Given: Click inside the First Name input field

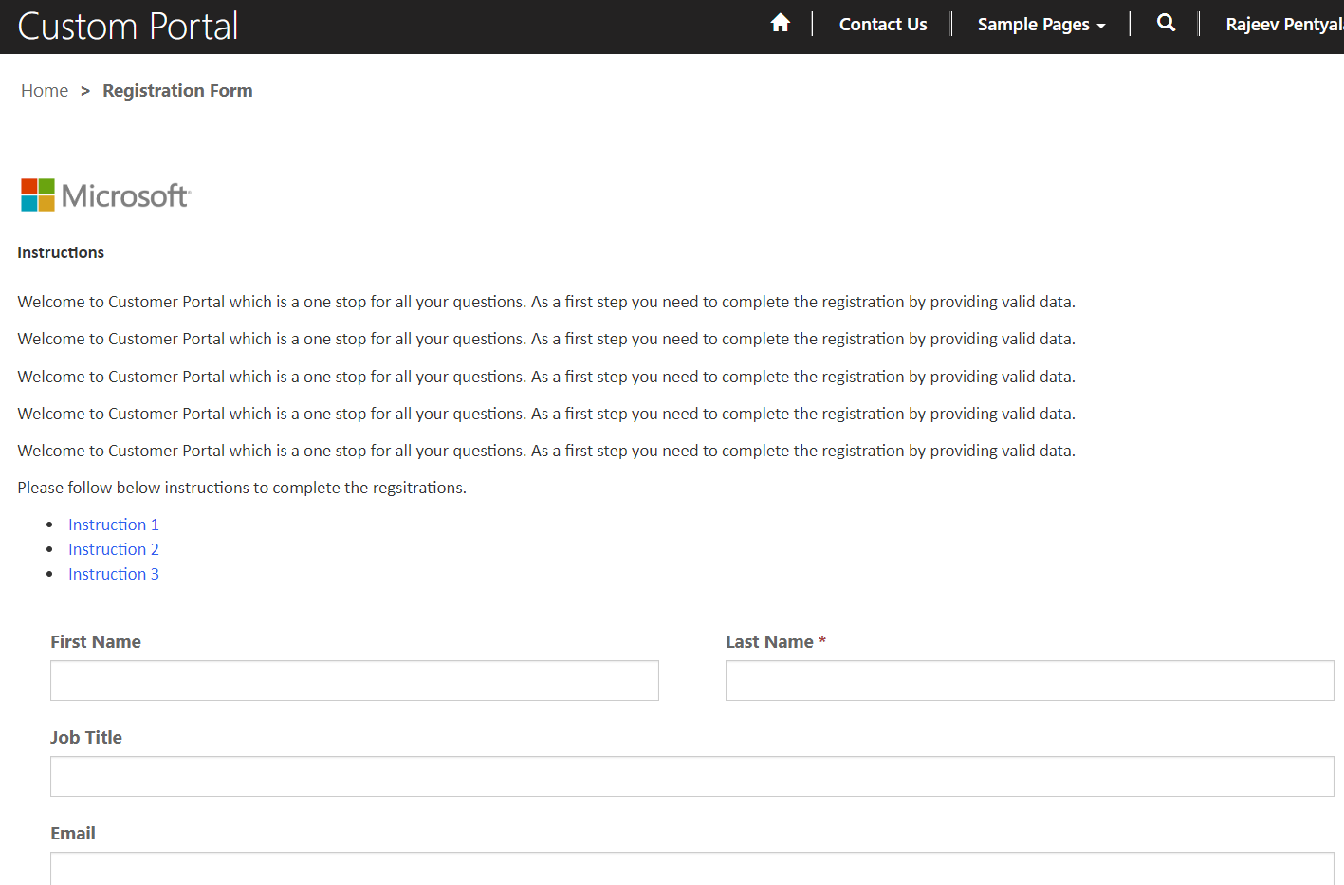Looking at the screenshot, I should 354,680.
